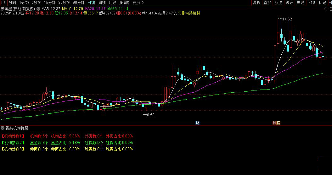This screenshot has width=332, height=175.
Task: Click the 机构数:5个 value
Action: pyautogui.click(x=39, y=136)
